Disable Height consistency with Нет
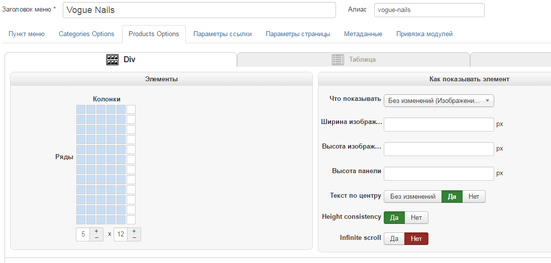The height and width of the screenshot is (263, 551). [416, 217]
